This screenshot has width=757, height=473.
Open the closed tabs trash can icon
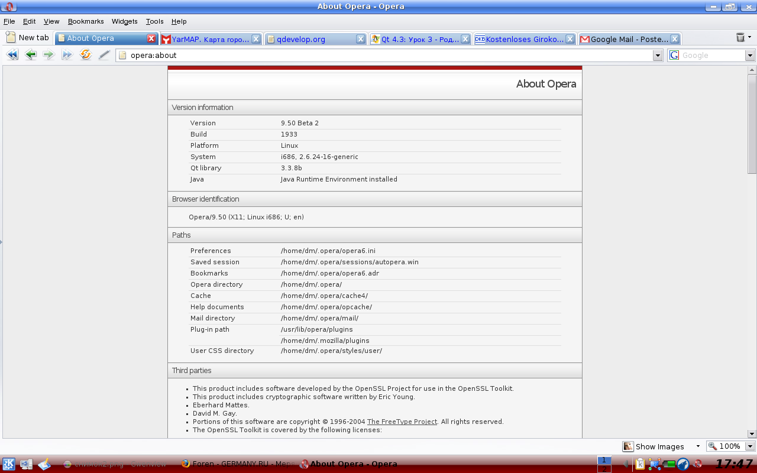pos(740,37)
